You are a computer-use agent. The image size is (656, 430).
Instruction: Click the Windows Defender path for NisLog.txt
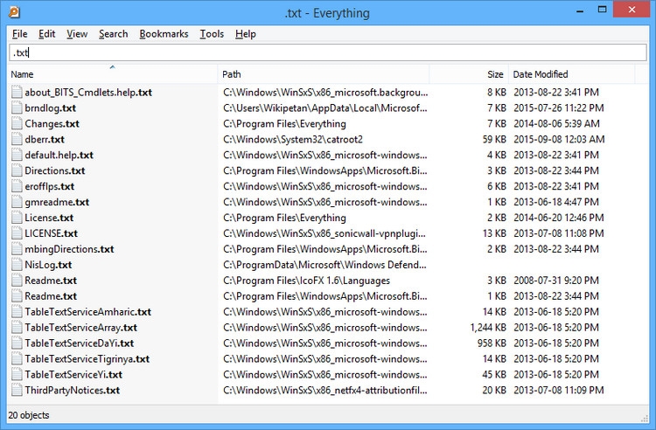tap(325, 265)
